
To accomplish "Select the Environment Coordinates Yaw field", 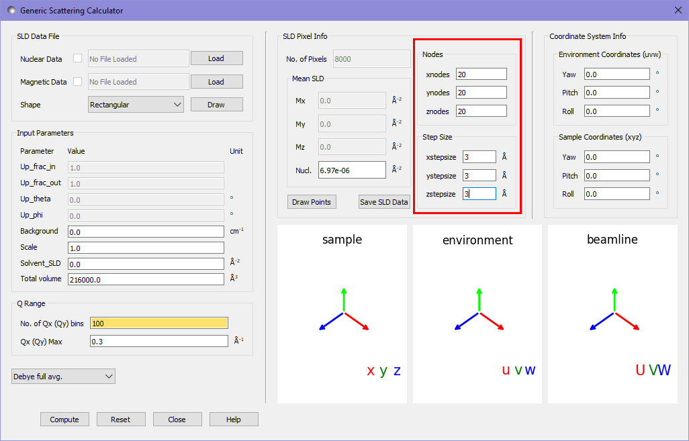I will (x=616, y=74).
